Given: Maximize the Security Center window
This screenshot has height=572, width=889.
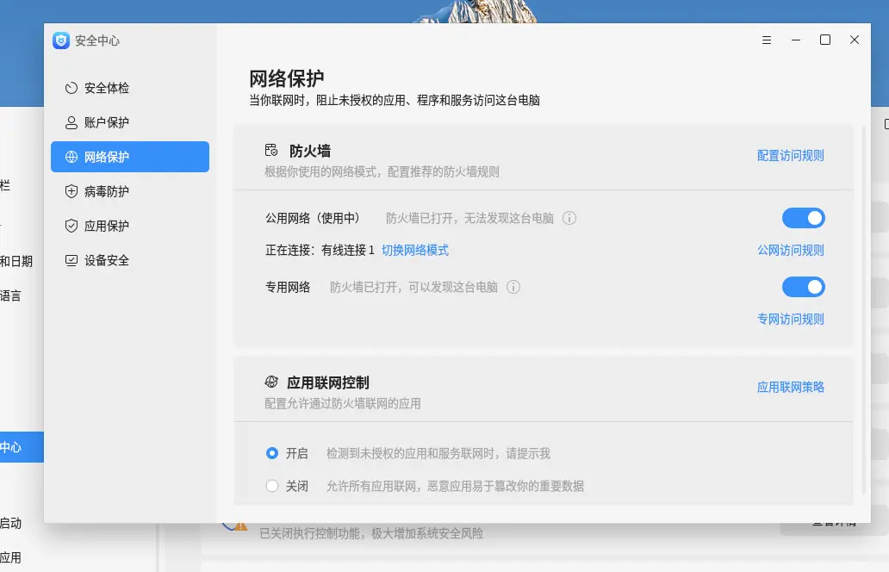Looking at the screenshot, I should 825,40.
